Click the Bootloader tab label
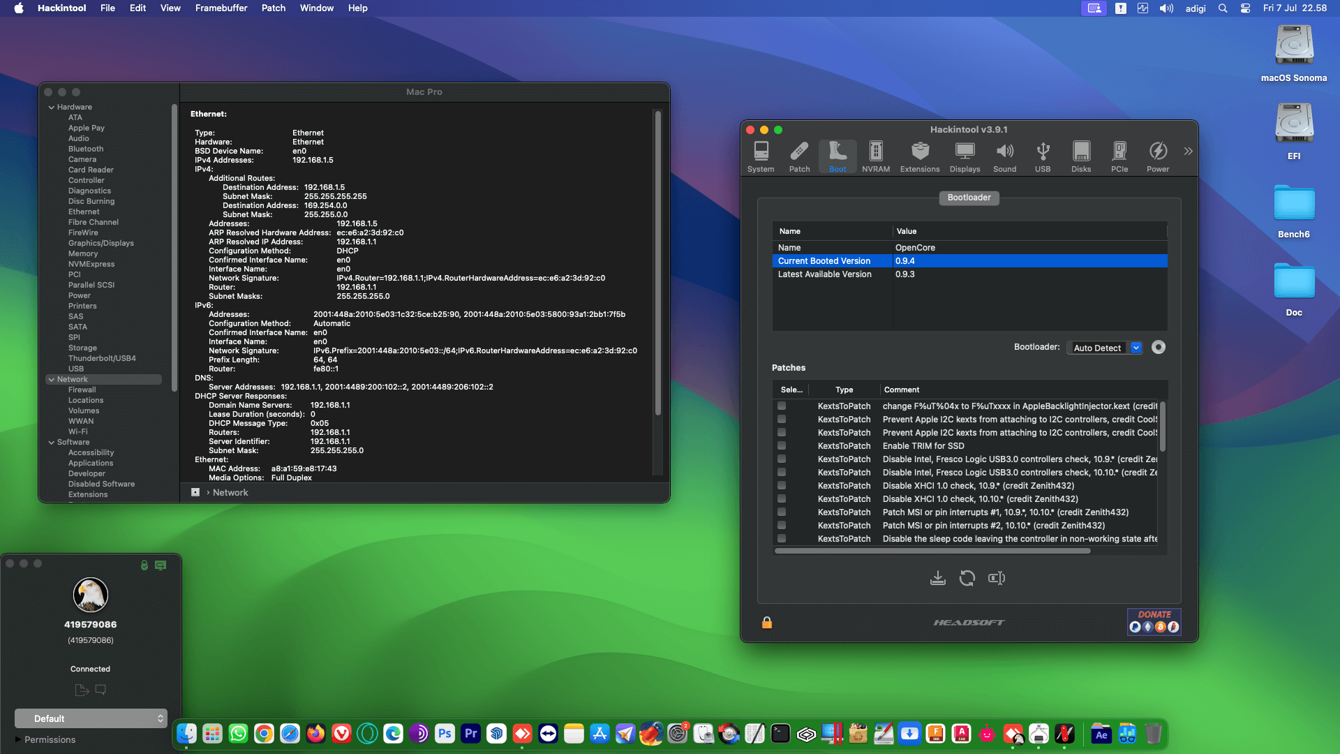The image size is (1340, 754). pyautogui.click(x=969, y=198)
